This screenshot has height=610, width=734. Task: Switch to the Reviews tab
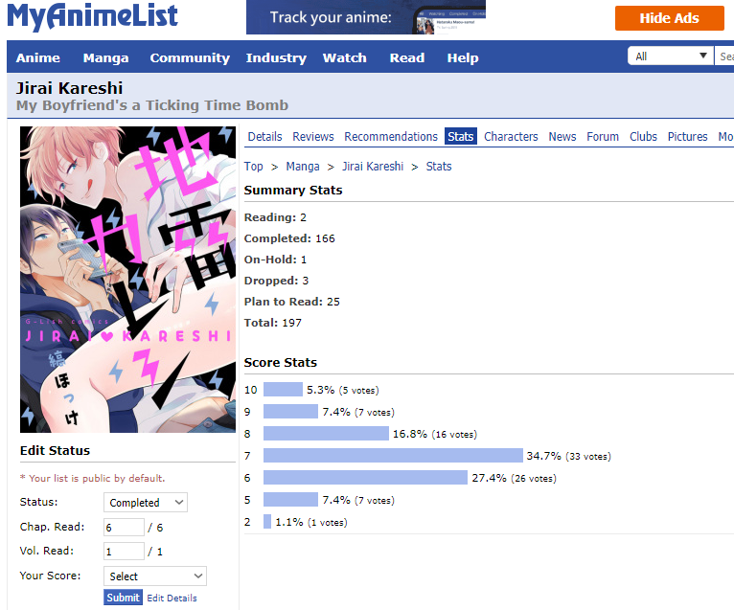[x=313, y=137]
